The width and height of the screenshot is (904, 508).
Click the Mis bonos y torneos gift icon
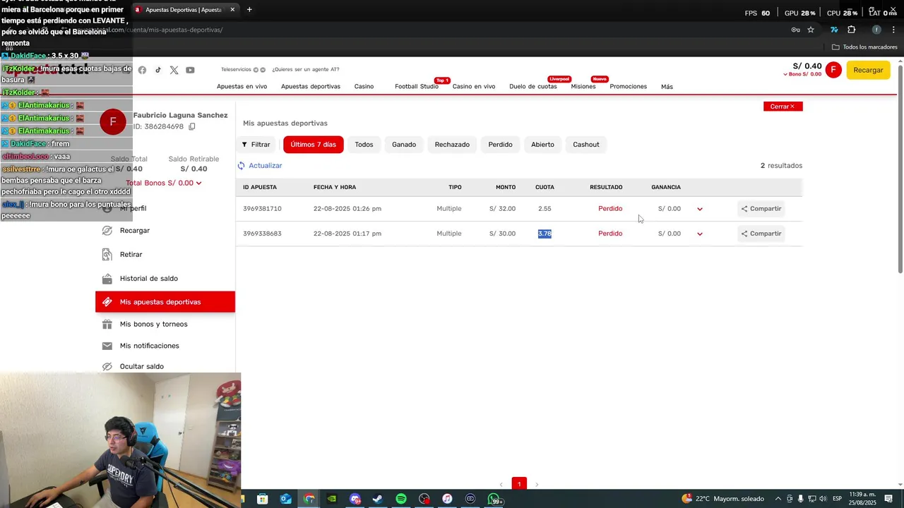coord(107,325)
